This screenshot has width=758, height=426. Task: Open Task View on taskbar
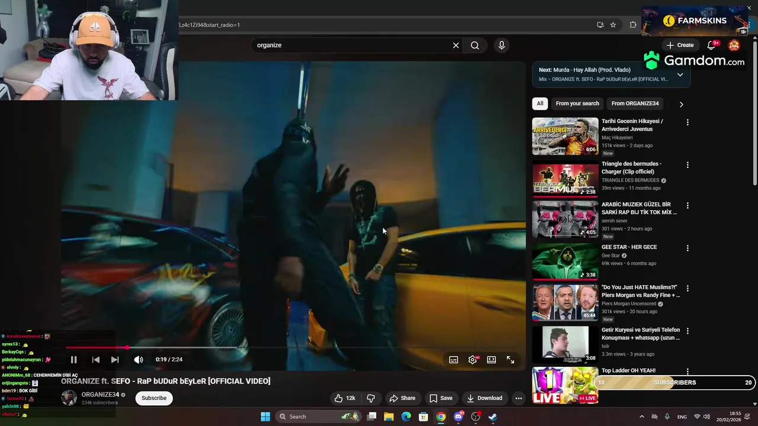[372, 417]
